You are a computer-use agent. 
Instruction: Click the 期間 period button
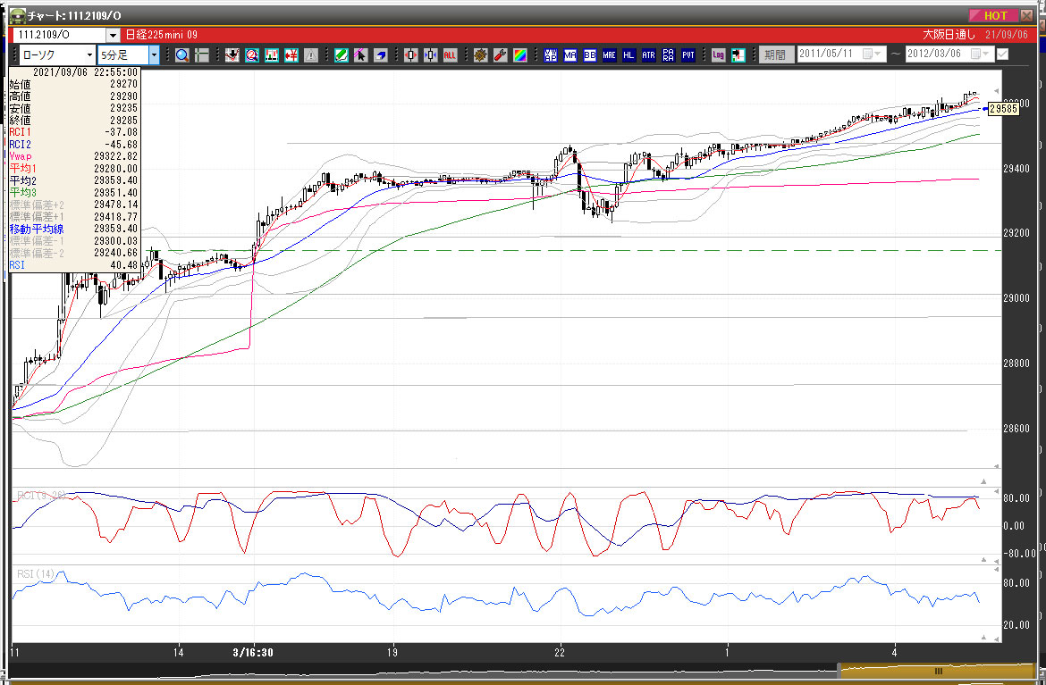(x=775, y=54)
